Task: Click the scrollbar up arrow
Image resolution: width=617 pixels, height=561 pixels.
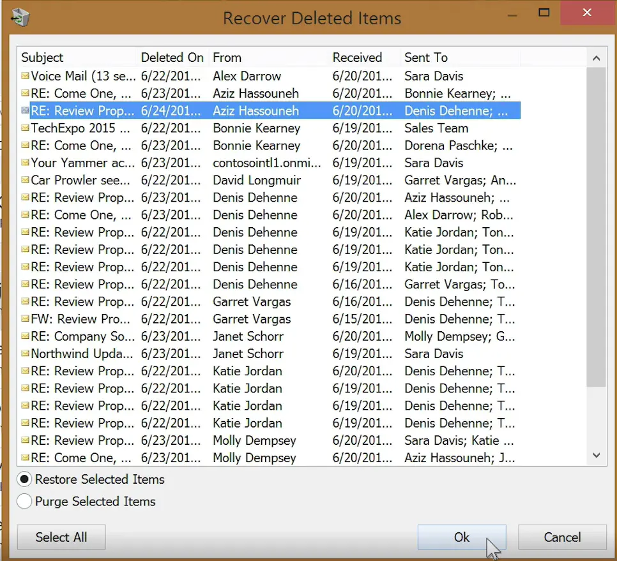Action: pyautogui.click(x=596, y=57)
